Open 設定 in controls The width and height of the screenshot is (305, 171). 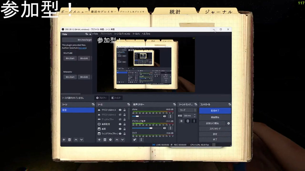(x=215, y=134)
